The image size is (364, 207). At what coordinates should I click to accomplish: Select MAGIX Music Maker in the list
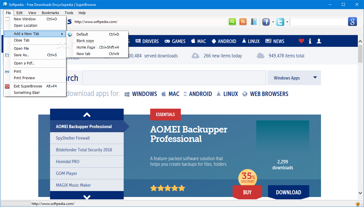87,185
